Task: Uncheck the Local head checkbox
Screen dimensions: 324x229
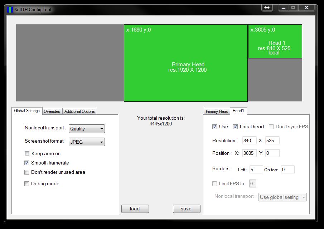Action: pos(236,127)
